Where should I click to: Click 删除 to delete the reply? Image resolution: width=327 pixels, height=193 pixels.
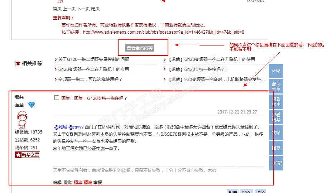[68, 183]
